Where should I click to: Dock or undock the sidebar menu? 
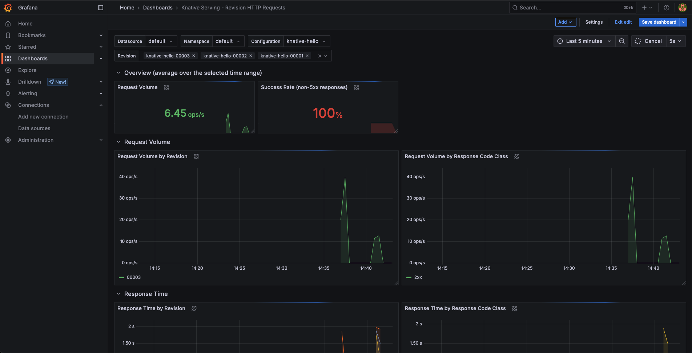[101, 8]
